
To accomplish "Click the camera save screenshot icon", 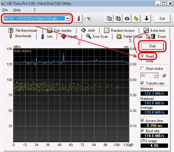I will point(127,19).
